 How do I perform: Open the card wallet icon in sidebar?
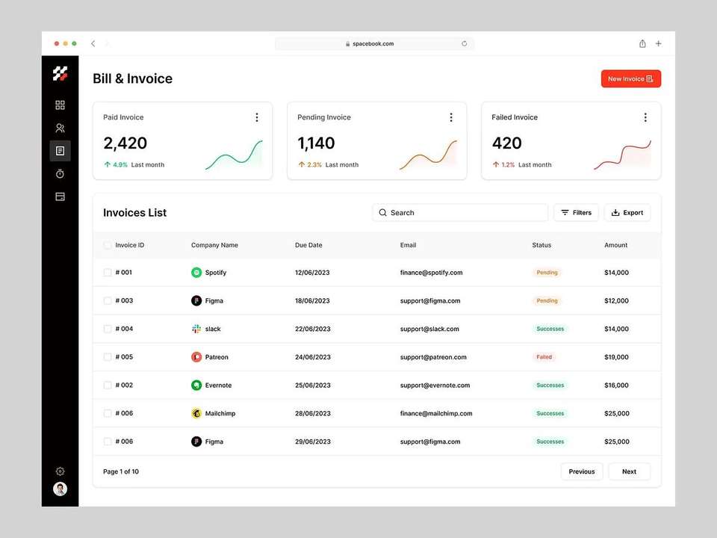pyautogui.click(x=60, y=197)
